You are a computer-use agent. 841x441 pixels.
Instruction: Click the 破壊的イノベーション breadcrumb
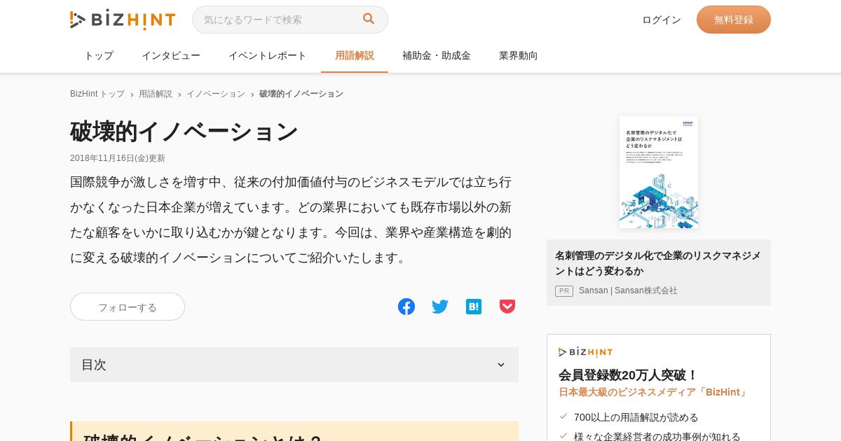(x=301, y=94)
